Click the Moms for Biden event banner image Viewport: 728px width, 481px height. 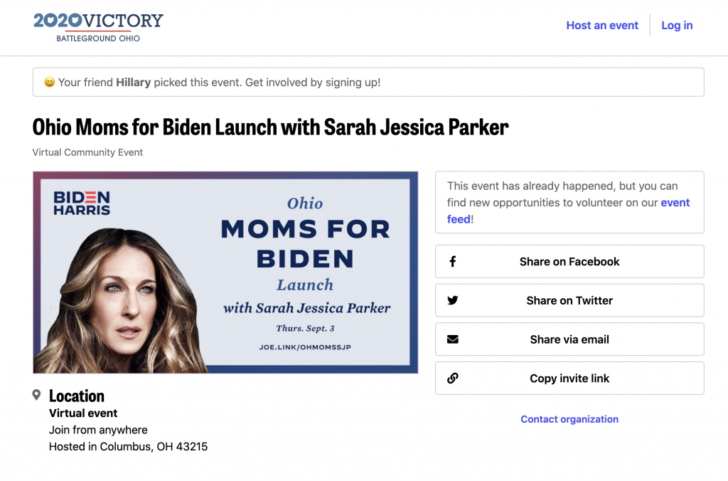[225, 272]
